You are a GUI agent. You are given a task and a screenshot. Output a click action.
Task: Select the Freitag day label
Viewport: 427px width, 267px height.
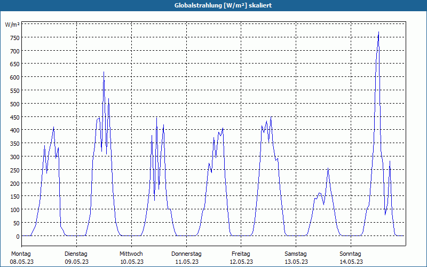pos(241,254)
